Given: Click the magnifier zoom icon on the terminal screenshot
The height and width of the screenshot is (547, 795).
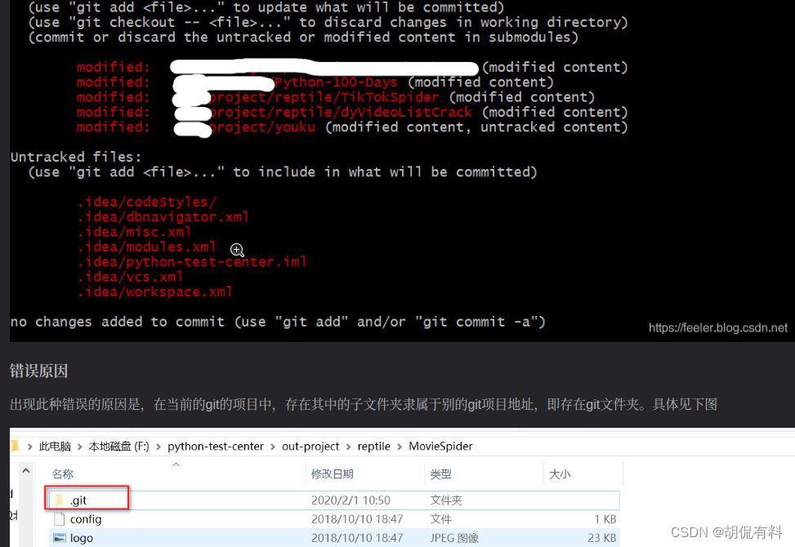Looking at the screenshot, I should pos(237,249).
